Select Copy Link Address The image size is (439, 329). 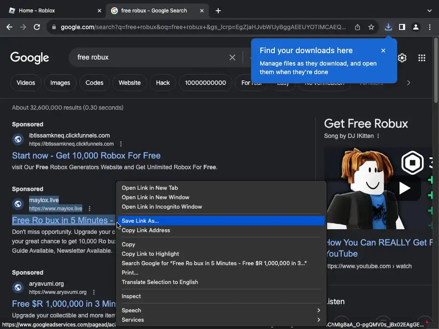click(x=221, y=230)
